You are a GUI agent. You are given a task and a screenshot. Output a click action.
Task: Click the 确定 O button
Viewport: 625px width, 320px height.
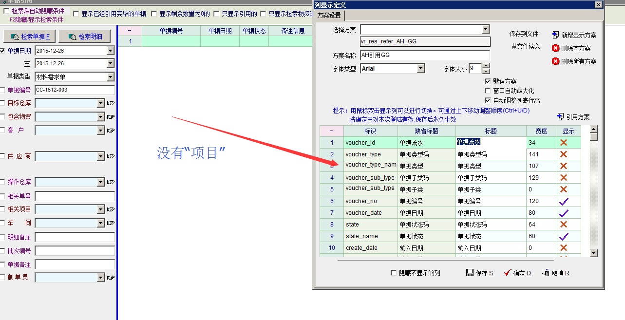click(x=517, y=273)
